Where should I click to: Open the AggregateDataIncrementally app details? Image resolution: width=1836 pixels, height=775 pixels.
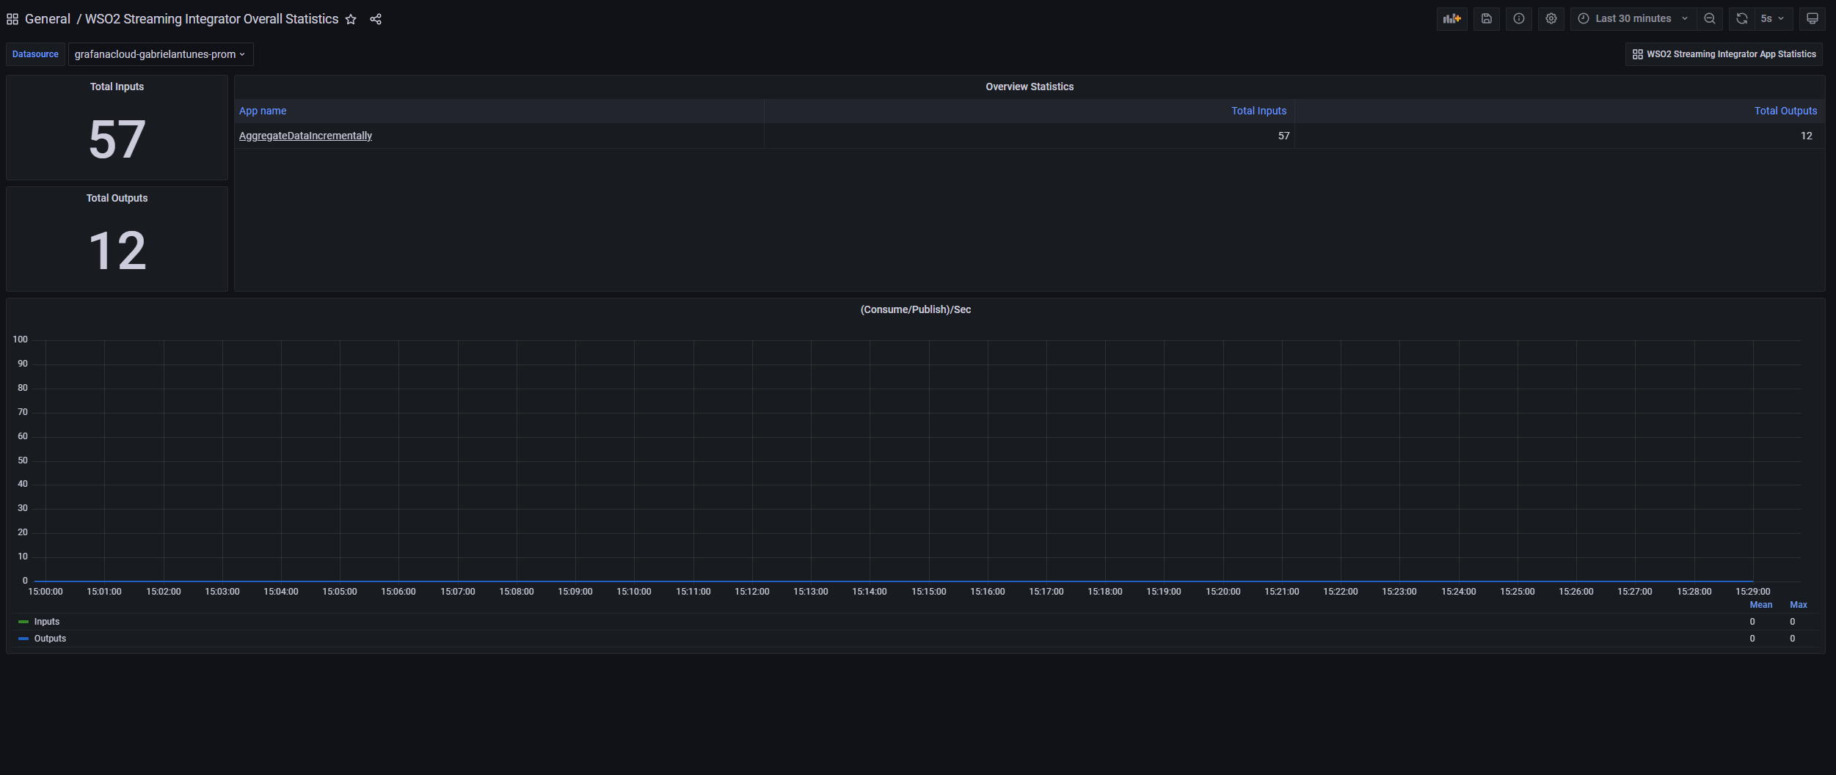(305, 136)
